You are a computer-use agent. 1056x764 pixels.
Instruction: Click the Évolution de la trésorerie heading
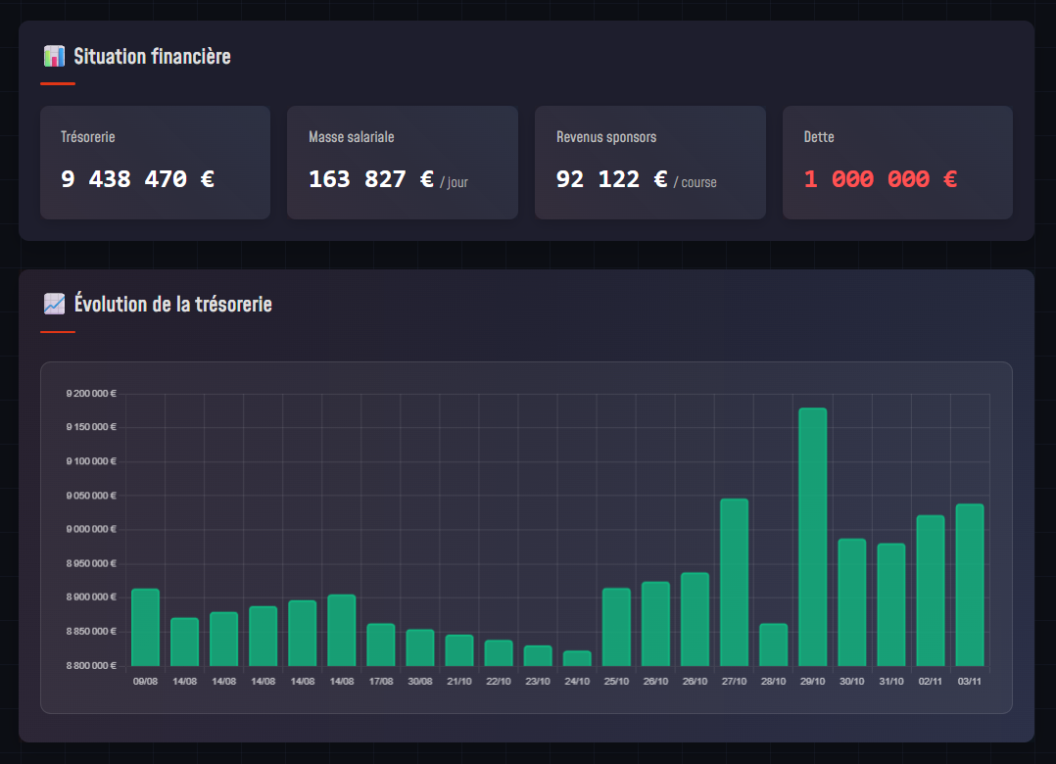172,304
